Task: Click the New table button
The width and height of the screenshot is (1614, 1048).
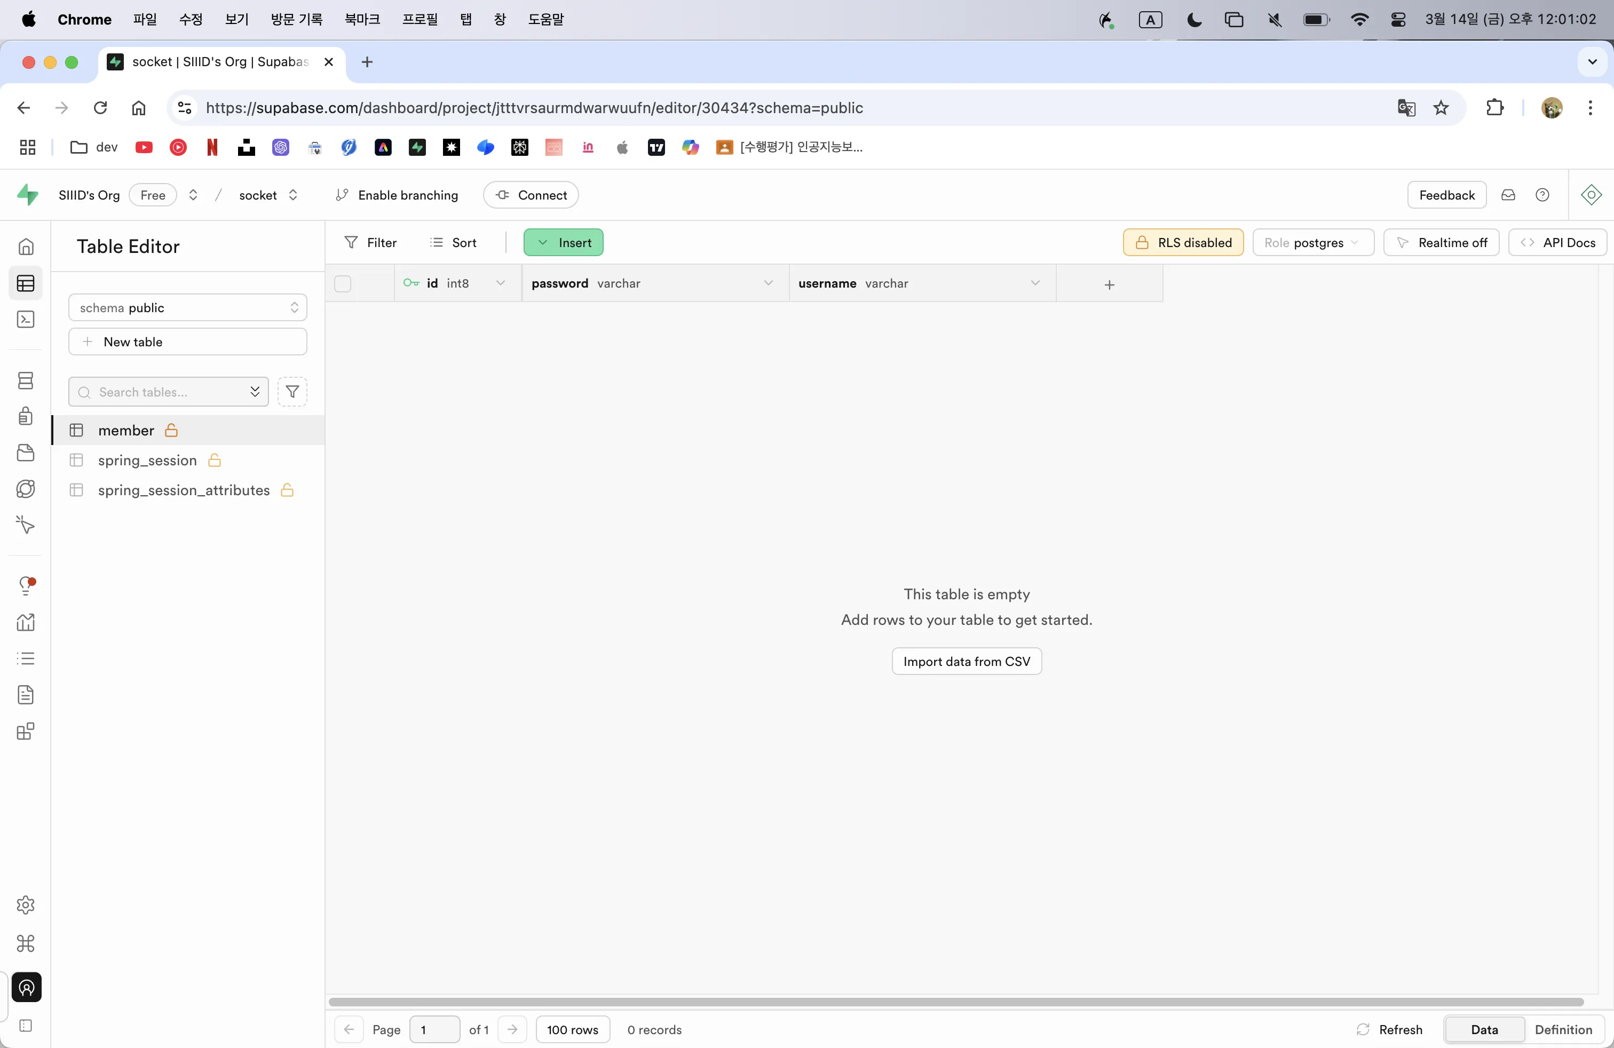Action: pos(188,342)
